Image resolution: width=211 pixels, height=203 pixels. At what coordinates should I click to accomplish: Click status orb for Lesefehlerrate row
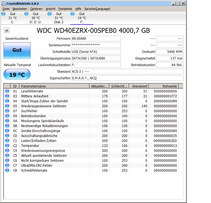(7, 91)
